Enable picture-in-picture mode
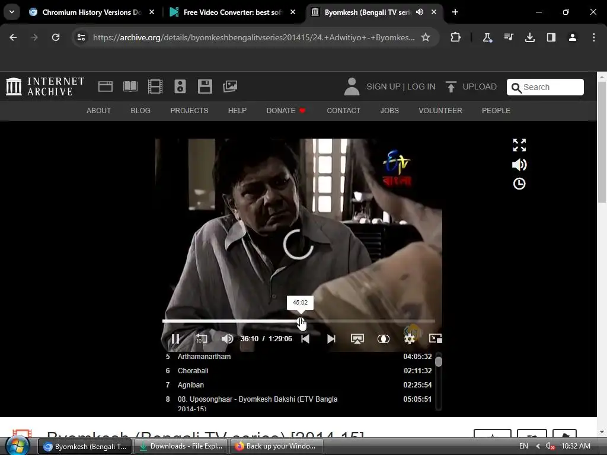This screenshot has height=455, width=607. 436,338
